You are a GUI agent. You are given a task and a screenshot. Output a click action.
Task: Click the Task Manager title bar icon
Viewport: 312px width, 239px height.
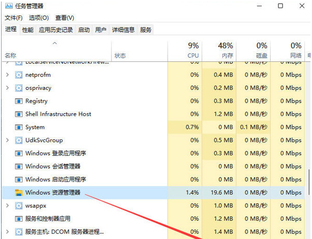point(9,6)
